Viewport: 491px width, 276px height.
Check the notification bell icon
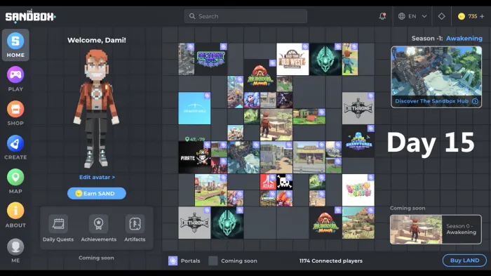pos(382,16)
